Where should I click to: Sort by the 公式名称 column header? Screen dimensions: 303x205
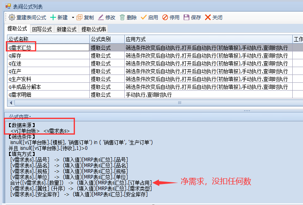coord(48,40)
